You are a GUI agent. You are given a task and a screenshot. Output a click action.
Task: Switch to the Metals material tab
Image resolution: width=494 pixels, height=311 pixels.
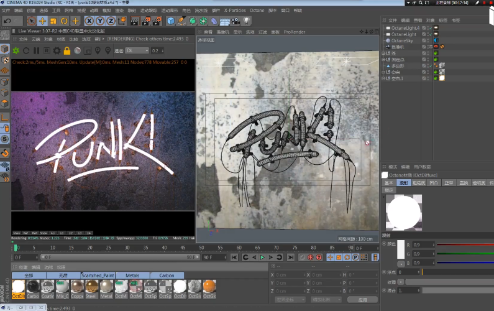point(132,275)
